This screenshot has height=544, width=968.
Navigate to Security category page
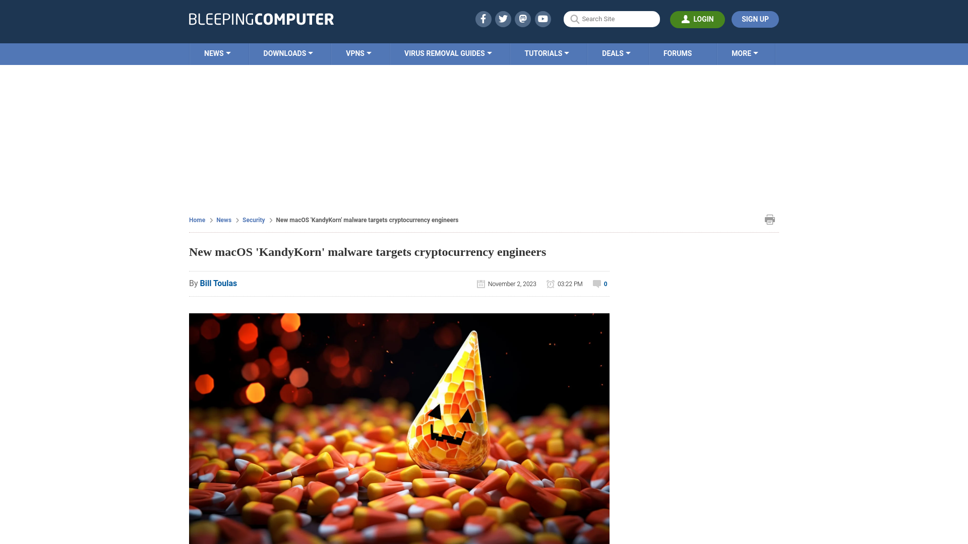pyautogui.click(x=253, y=220)
